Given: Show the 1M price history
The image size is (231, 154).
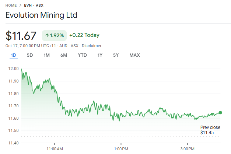Looking at the screenshot, I should pyautogui.click(x=46, y=55).
